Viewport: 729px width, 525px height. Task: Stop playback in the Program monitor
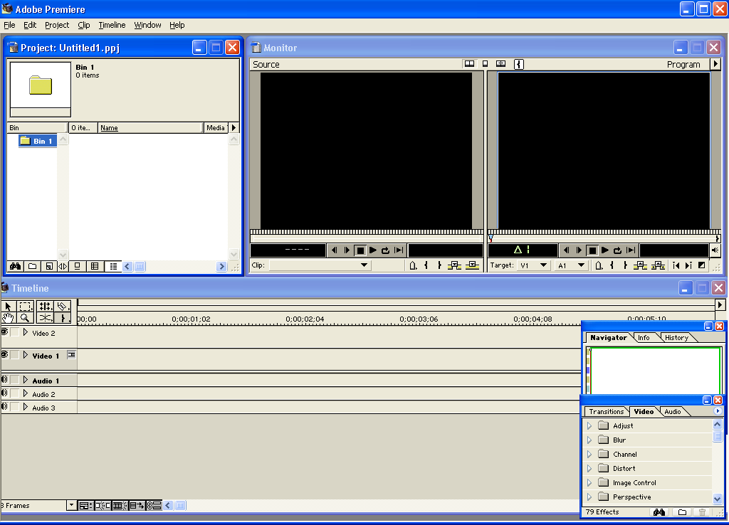pos(592,250)
